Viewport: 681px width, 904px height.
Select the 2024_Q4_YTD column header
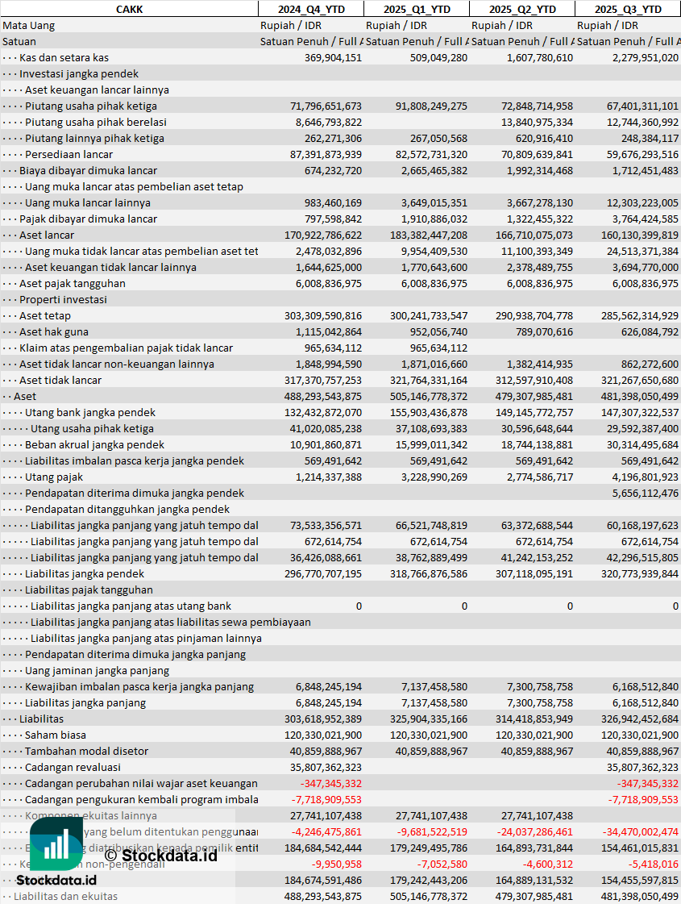click(310, 9)
